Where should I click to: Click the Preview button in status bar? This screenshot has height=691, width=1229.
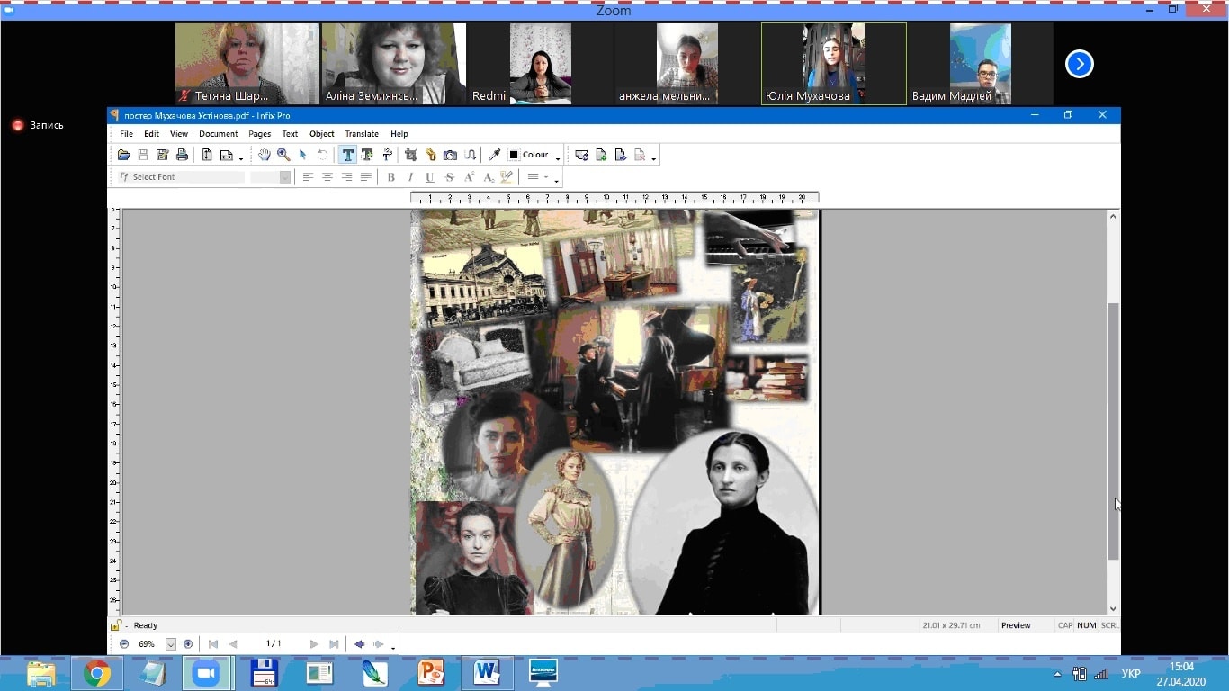tap(1016, 625)
